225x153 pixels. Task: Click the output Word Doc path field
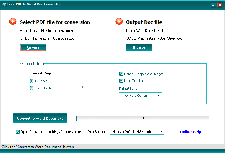coord(165,38)
